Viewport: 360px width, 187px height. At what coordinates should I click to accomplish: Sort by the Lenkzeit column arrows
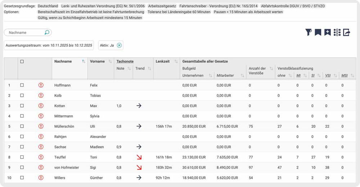click(176, 61)
